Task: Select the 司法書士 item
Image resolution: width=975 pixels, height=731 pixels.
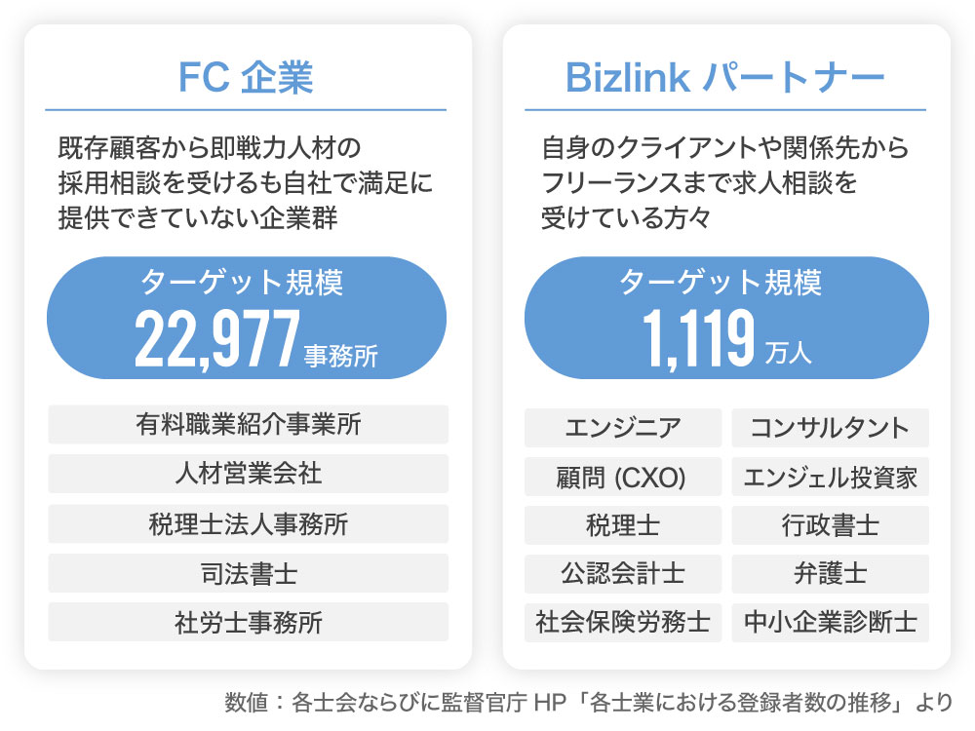Action: tap(248, 573)
